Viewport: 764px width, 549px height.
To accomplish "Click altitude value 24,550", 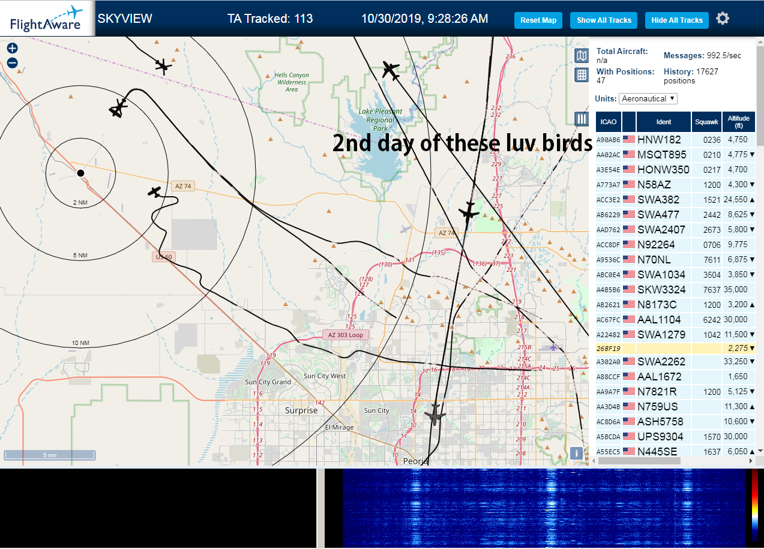I will (x=735, y=200).
